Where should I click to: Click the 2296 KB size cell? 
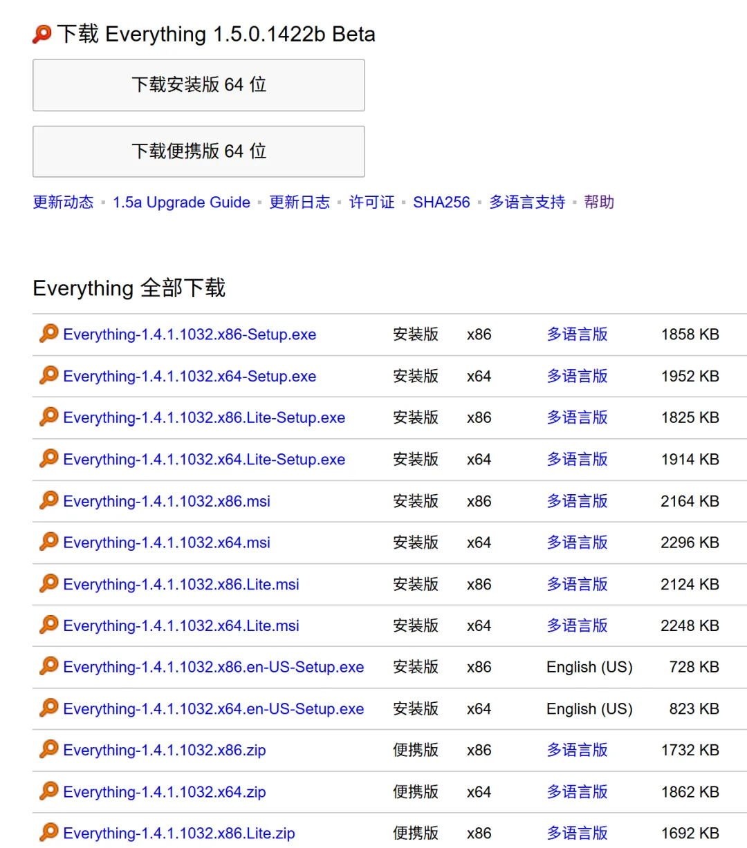point(690,543)
